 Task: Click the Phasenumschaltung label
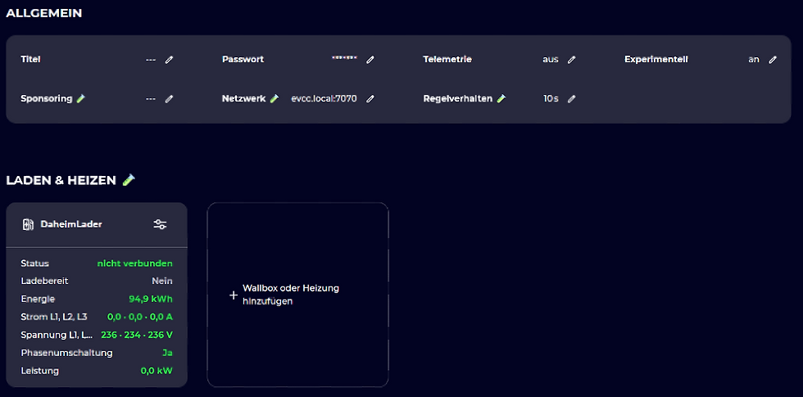click(x=66, y=353)
